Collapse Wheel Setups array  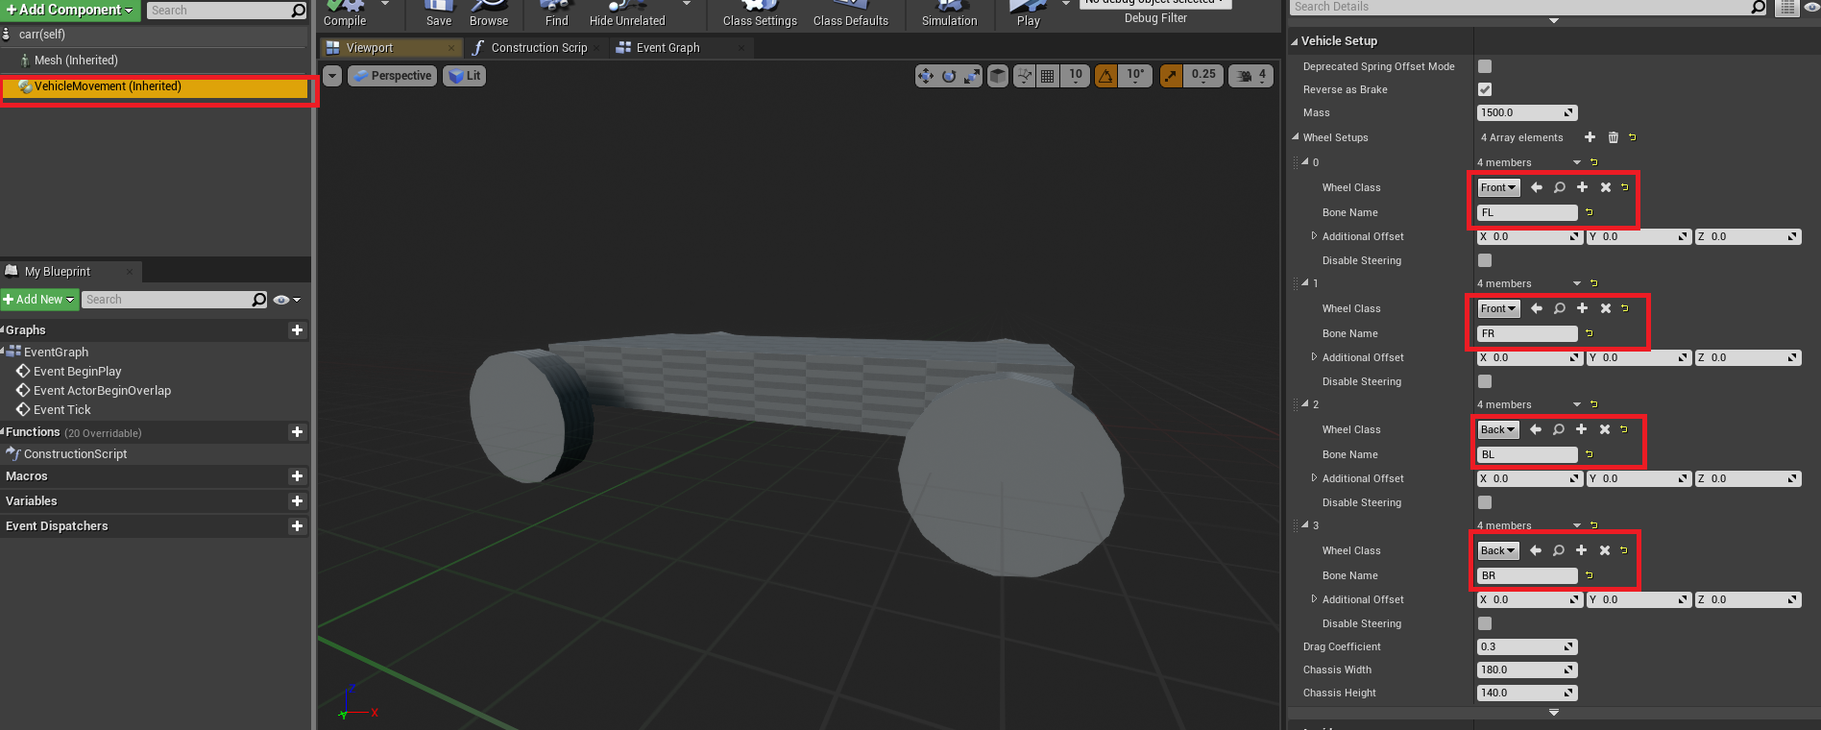coord(1296,137)
